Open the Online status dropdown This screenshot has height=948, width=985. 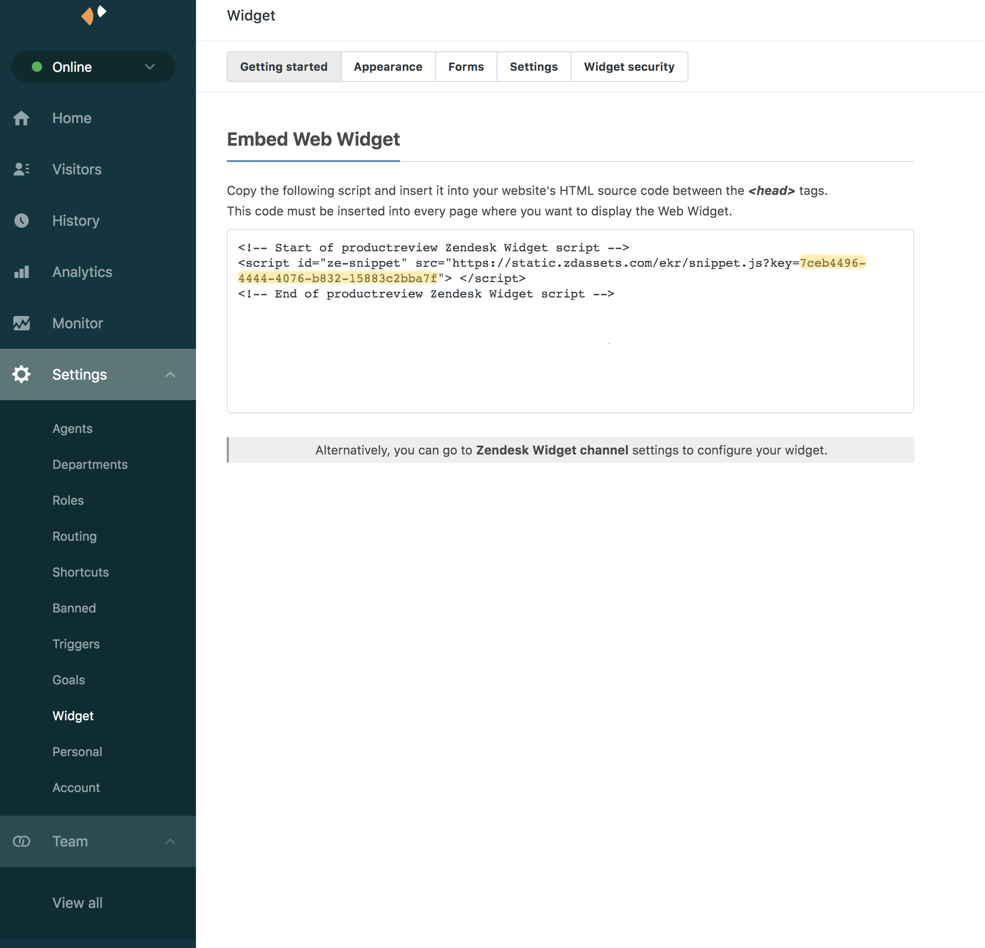tap(93, 67)
